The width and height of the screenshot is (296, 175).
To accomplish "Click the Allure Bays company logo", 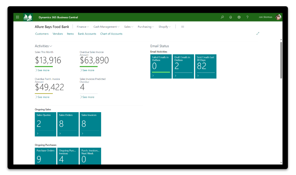I will pyautogui.click(x=28, y=17).
